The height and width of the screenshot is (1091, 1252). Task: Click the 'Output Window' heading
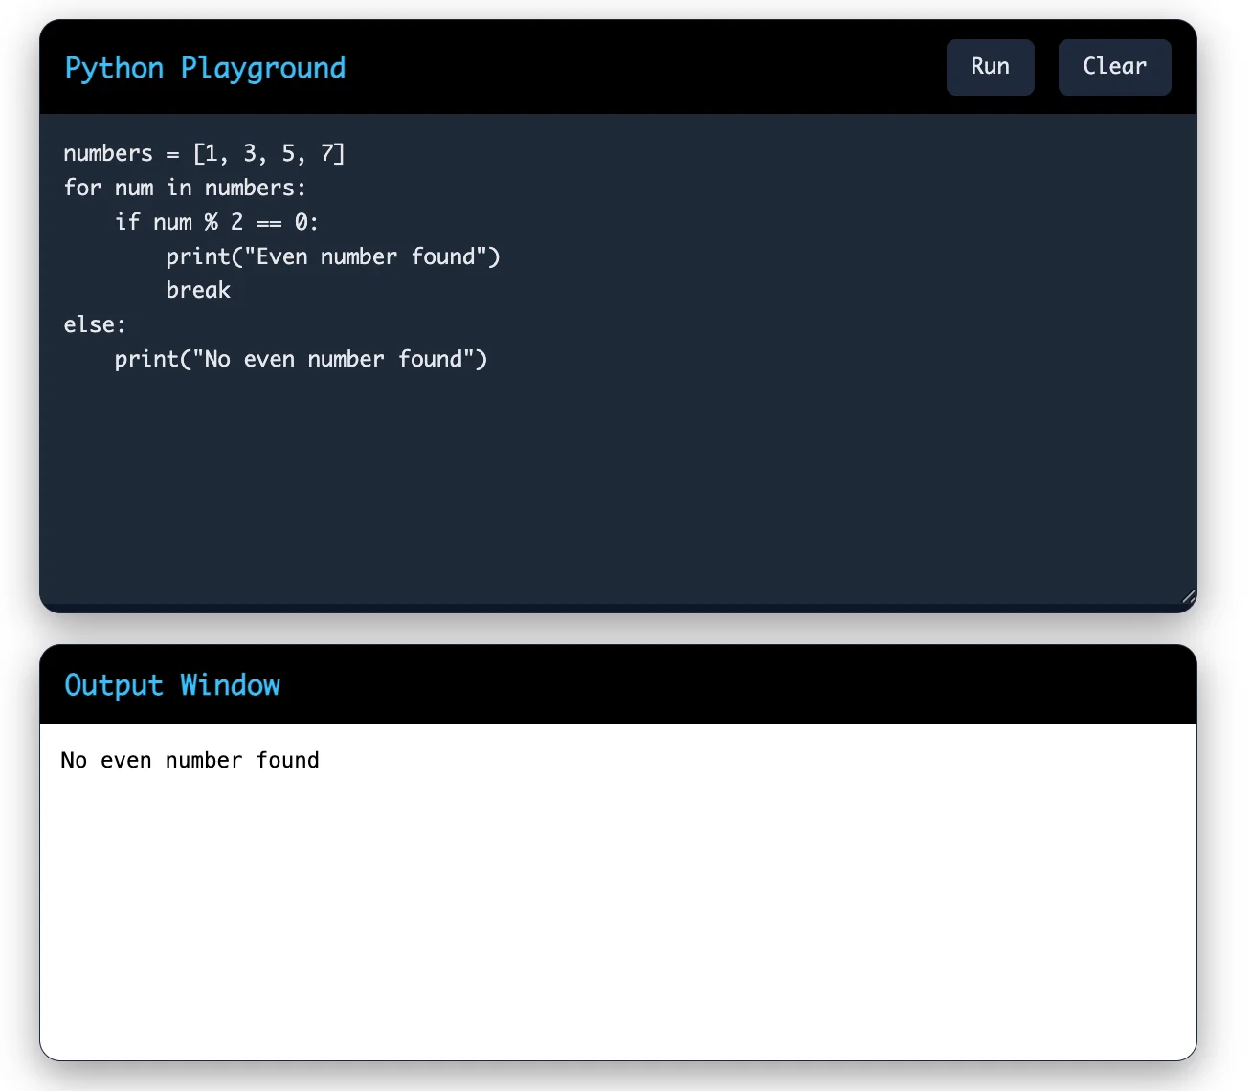pos(172,685)
